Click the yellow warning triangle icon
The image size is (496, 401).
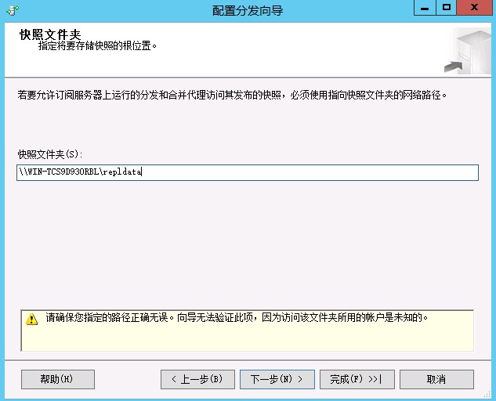31,320
